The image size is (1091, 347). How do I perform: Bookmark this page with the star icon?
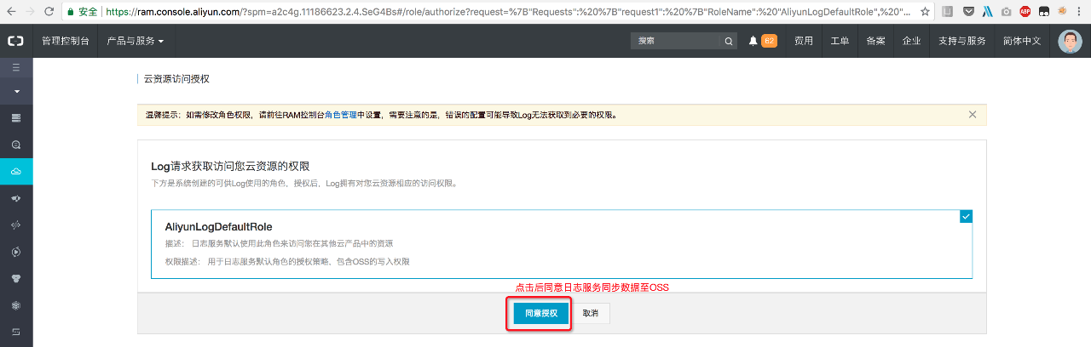tap(925, 12)
